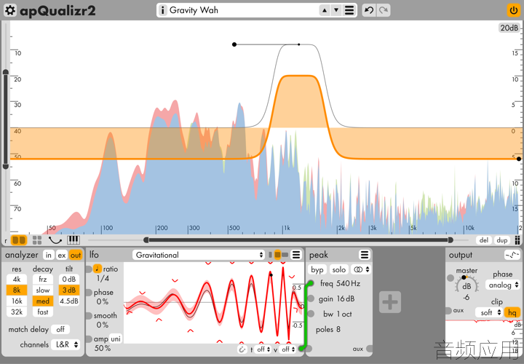The width and height of the screenshot is (524, 364).
Task: Set analyzer tilt to 4.5 dB
Action: 69,301
